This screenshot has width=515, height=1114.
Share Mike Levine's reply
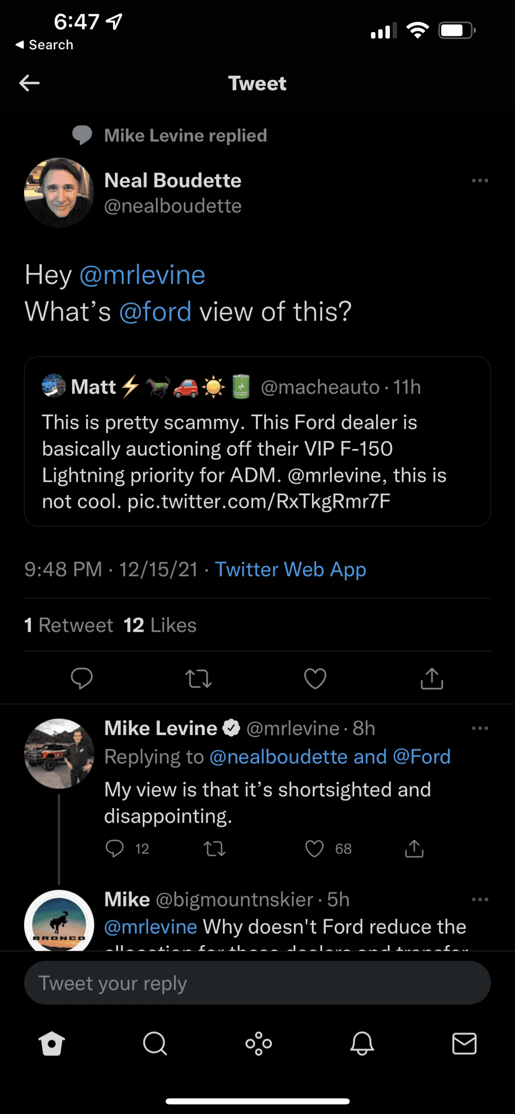pyautogui.click(x=414, y=848)
